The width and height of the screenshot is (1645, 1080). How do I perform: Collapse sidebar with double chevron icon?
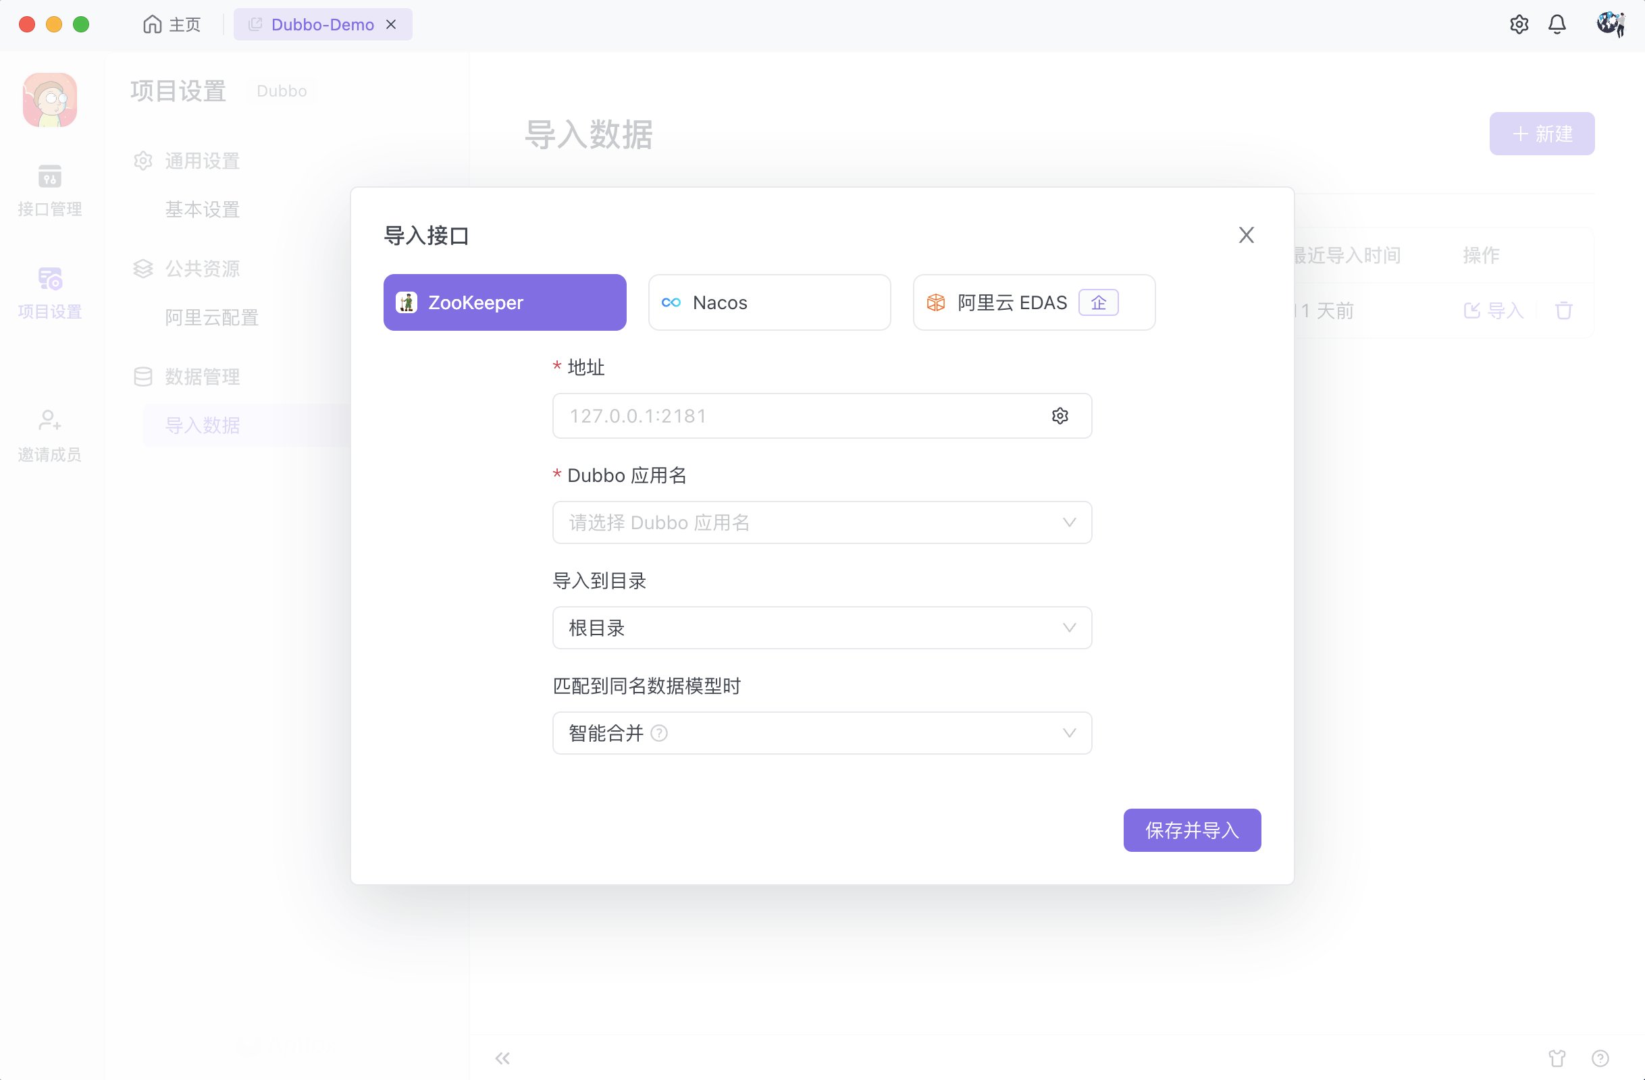(x=502, y=1058)
